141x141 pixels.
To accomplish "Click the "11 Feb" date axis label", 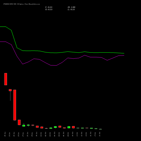I will click(77, 134).
